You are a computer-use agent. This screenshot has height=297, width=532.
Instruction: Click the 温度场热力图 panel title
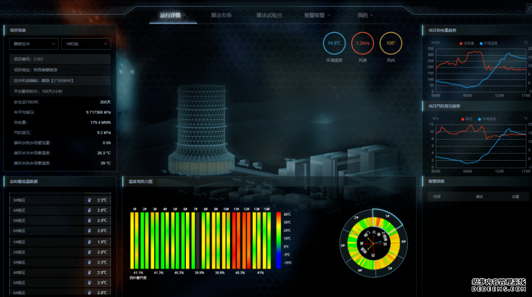pos(140,182)
